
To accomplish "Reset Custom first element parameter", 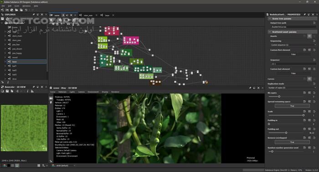I will click(314, 50).
